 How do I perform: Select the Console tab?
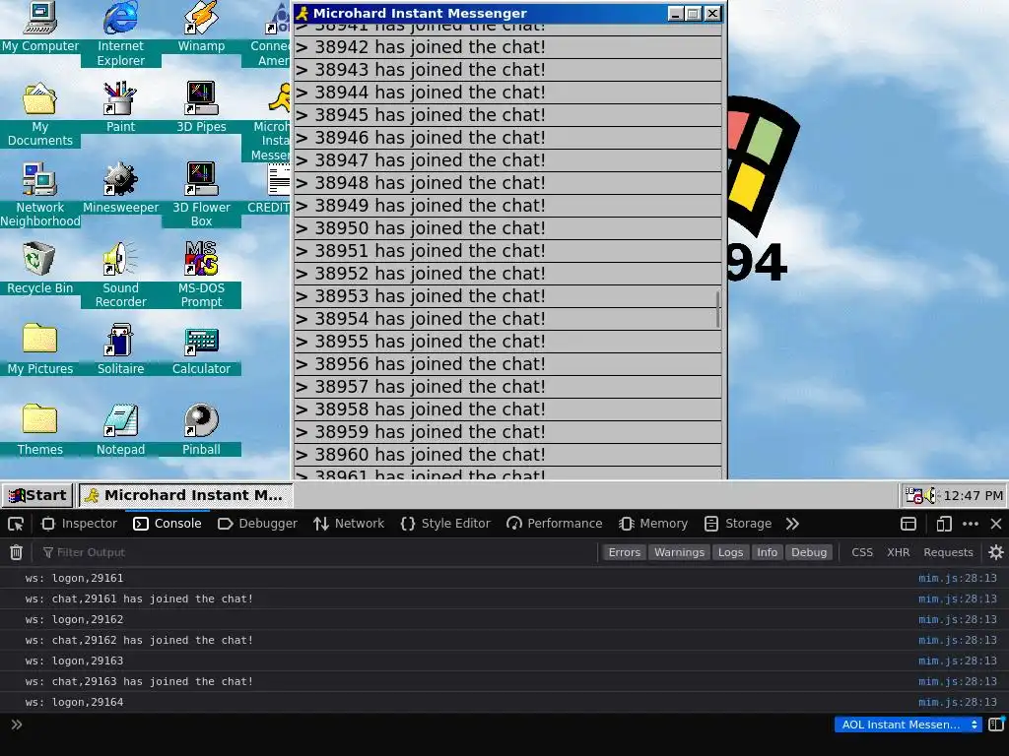(x=168, y=524)
